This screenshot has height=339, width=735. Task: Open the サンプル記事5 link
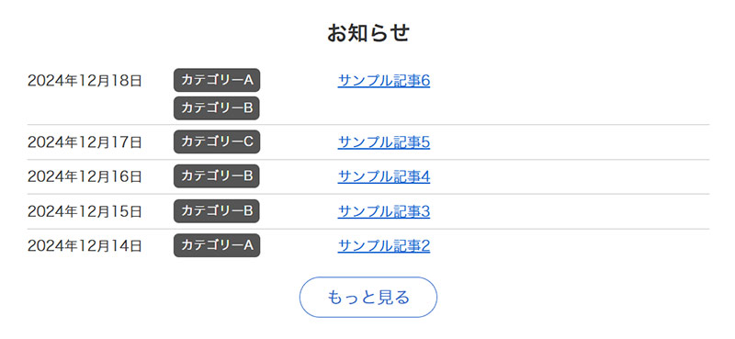(383, 142)
